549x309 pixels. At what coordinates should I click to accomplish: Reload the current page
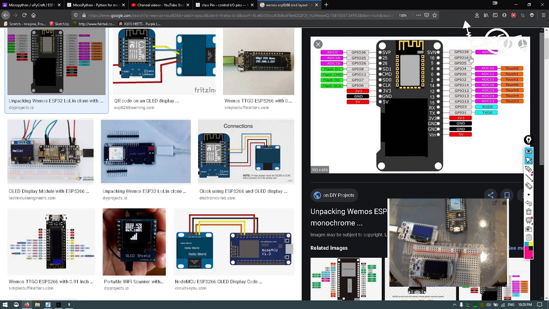point(24,15)
